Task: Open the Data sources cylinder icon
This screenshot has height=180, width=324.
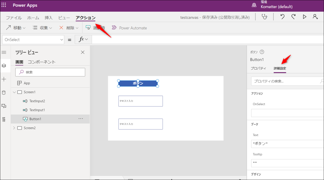Action: pyautogui.click(x=4, y=93)
